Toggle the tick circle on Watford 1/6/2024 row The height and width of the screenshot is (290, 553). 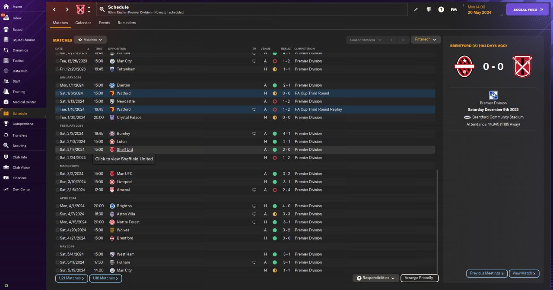point(57,93)
